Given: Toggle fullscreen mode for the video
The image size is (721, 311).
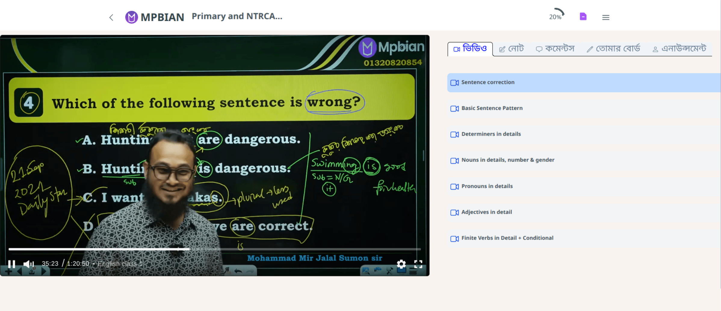Looking at the screenshot, I should pyautogui.click(x=418, y=264).
